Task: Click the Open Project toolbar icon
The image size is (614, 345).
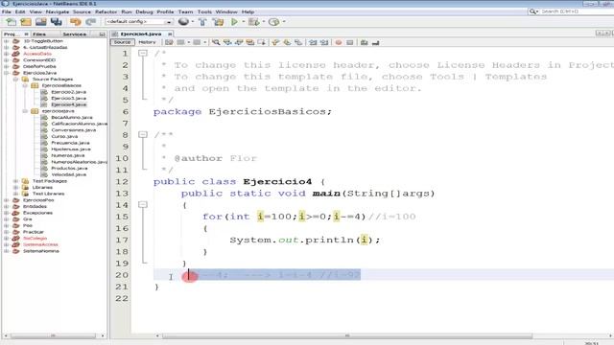Action: [x=40, y=22]
